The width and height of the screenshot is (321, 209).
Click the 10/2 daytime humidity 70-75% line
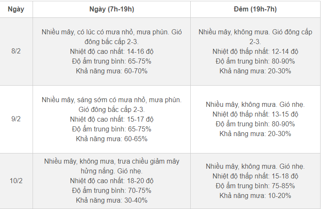click(x=112, y=191)
